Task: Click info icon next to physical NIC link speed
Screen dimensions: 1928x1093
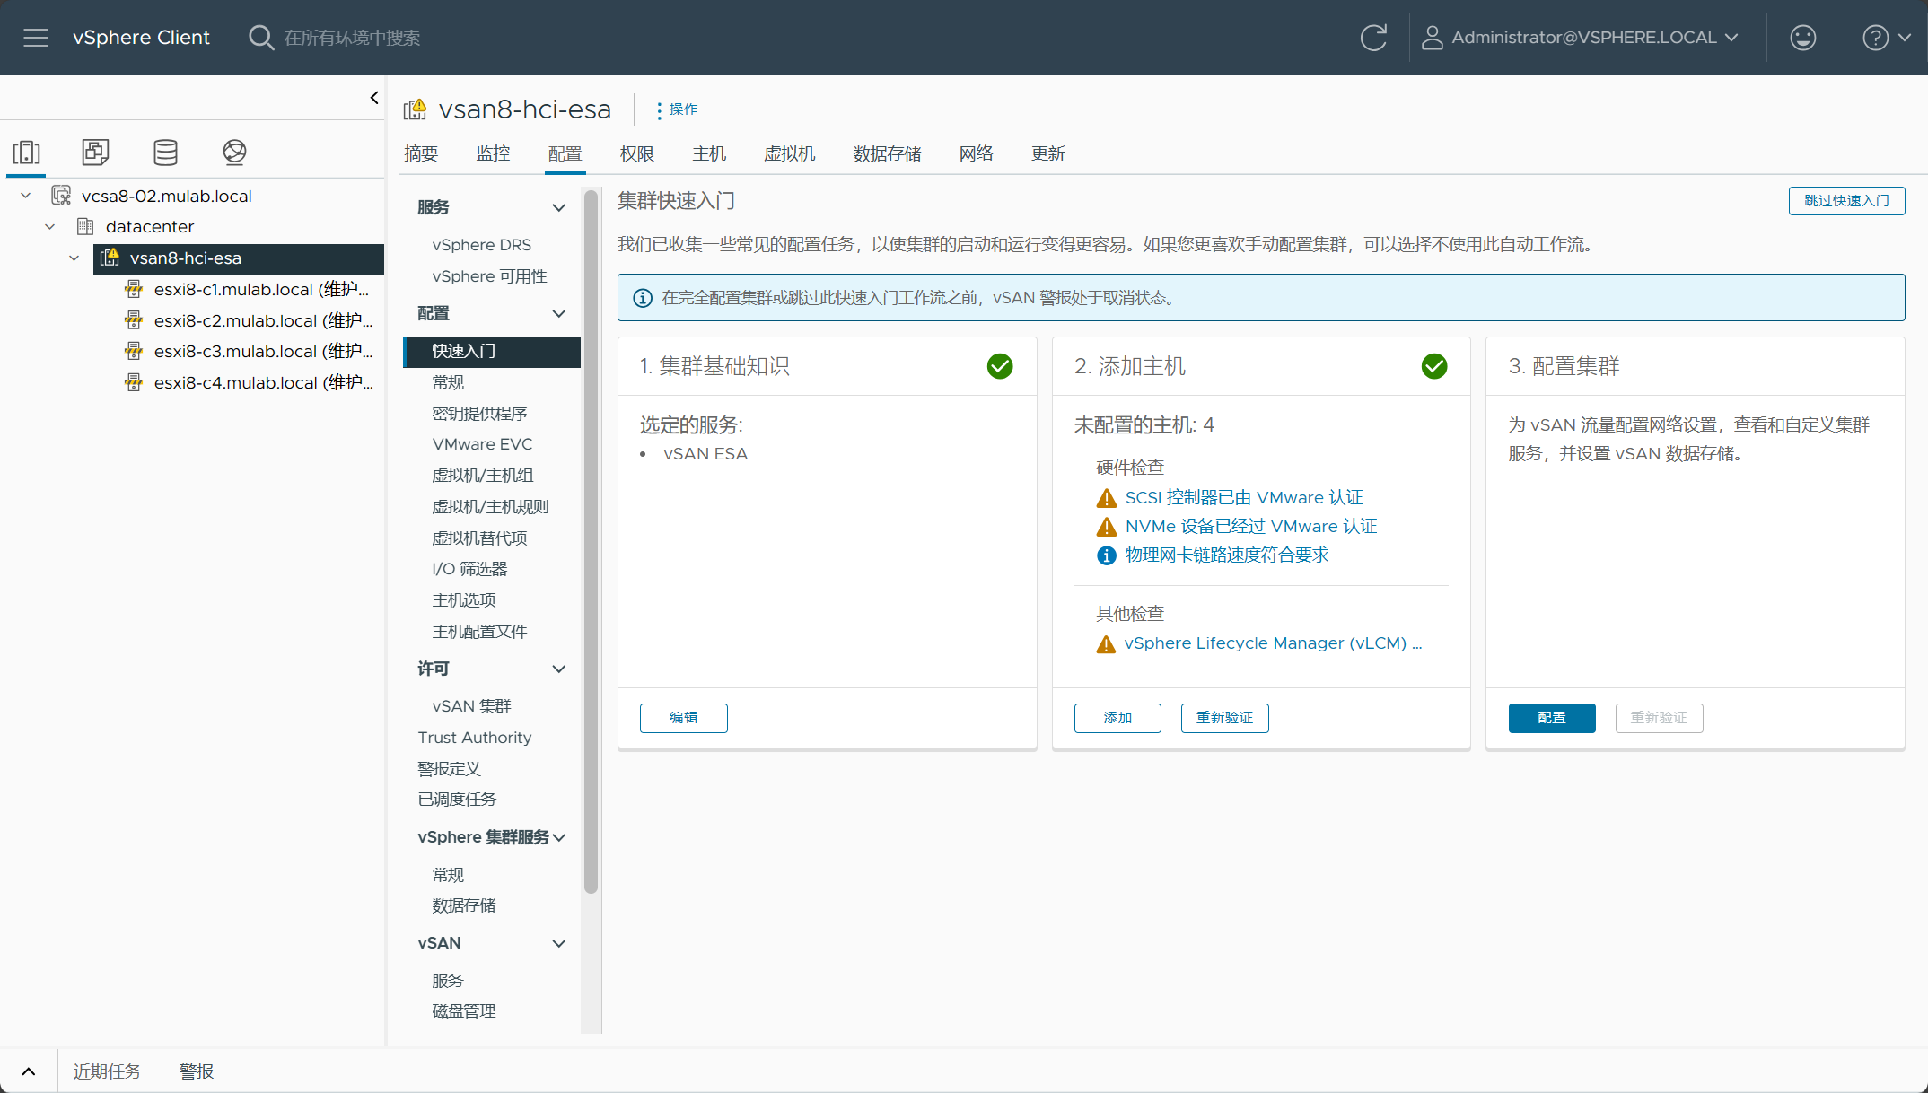Action: pyautogui.click(x=1107, y=555)
